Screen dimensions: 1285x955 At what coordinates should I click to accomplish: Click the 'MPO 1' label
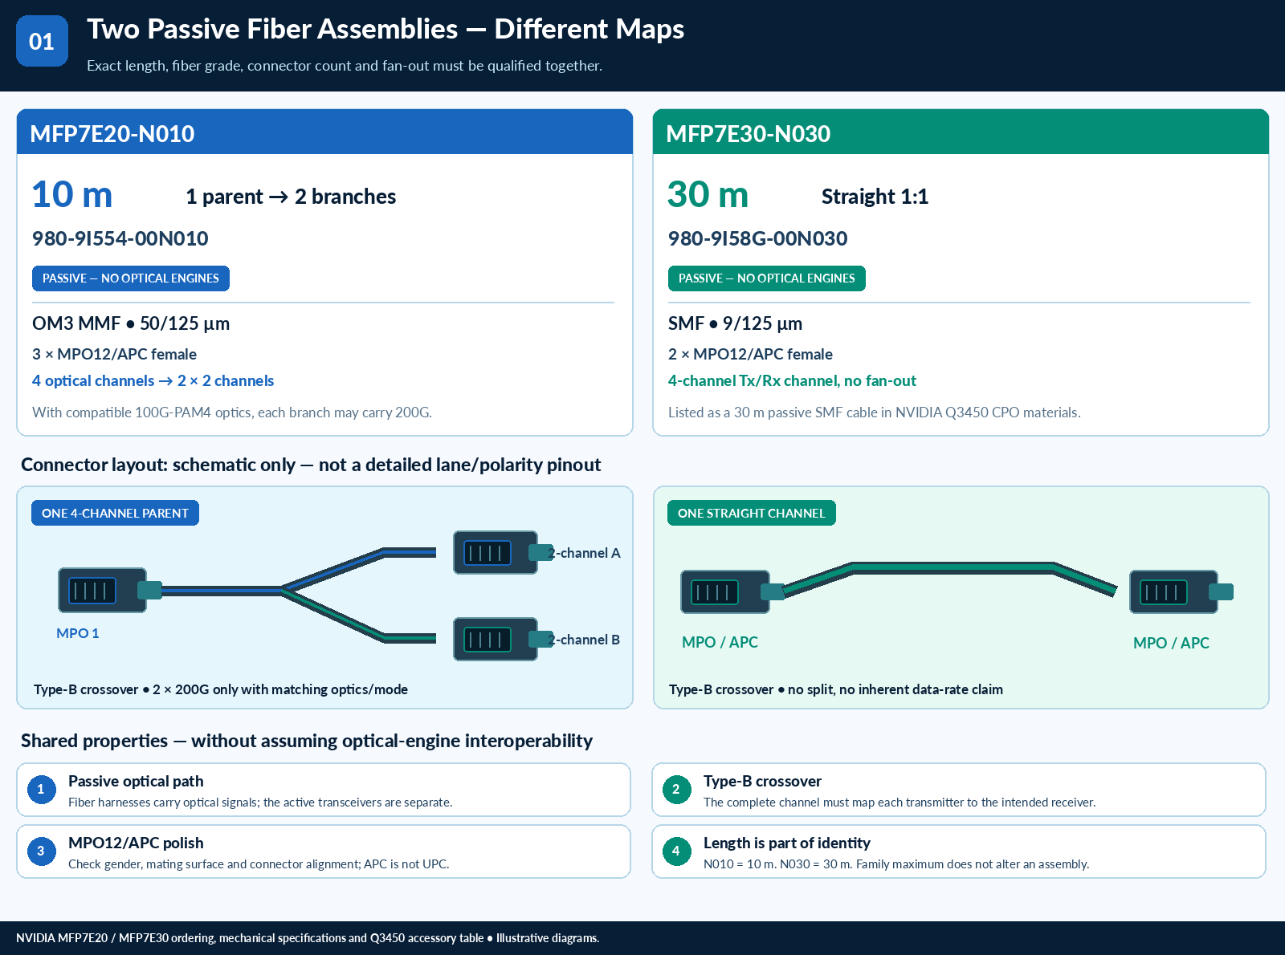click(78, 633)
